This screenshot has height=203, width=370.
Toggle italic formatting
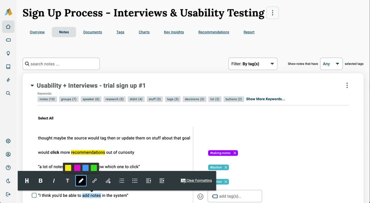(54, 181)
